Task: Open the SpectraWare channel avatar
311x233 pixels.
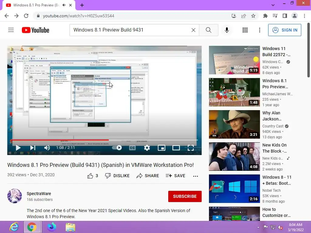Action: [15, 196]
